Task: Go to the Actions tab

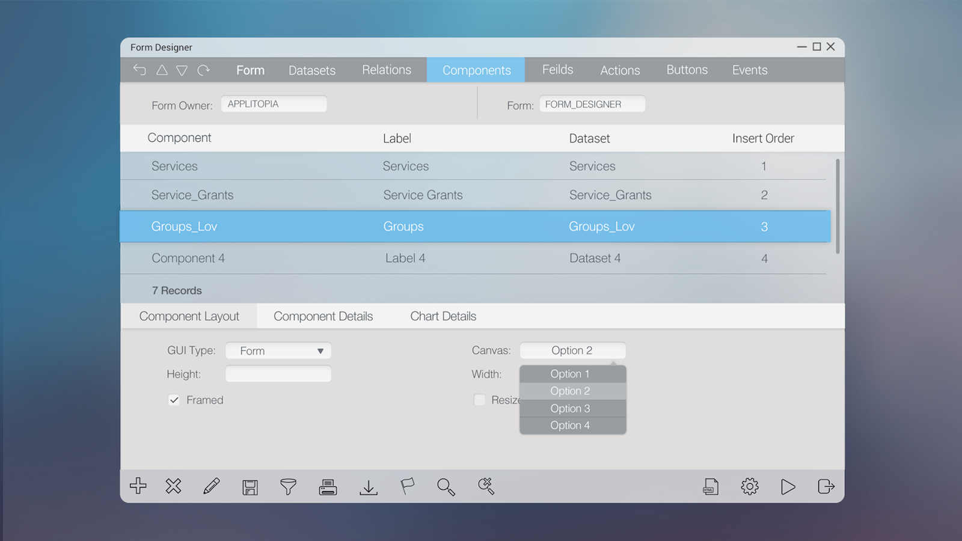Action: tap(620, 70)
